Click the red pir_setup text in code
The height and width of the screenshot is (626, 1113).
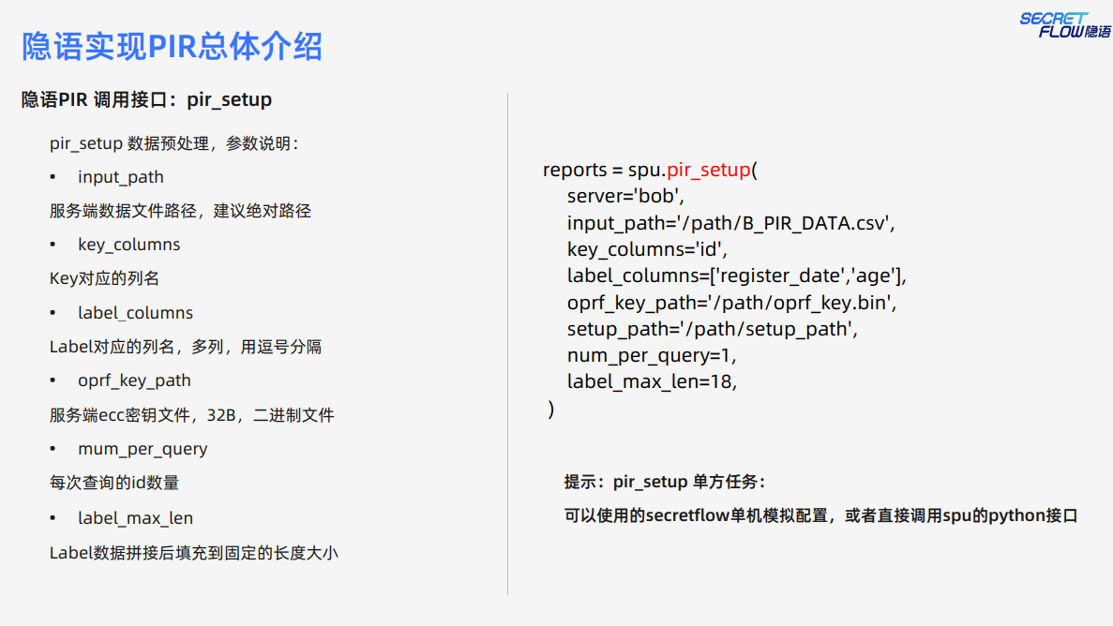pyautogui.click(x=709, y=171)
